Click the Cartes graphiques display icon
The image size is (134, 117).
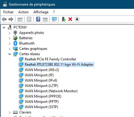(x=15, y=49)
